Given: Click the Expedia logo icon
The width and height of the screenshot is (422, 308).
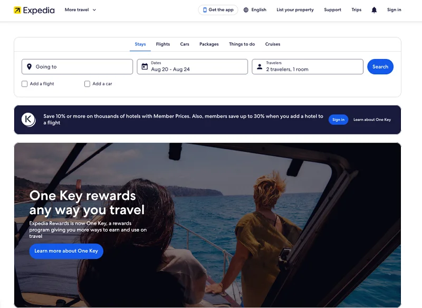Looking at the screenshot, I should click(x=17, y=10).
